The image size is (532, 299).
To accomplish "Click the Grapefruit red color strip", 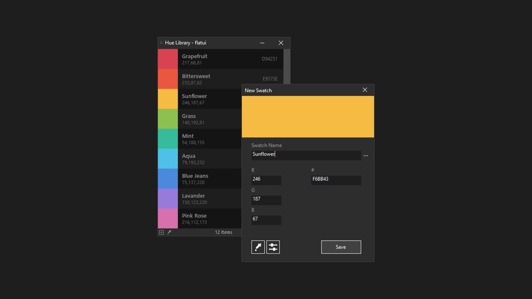I will pyautogui.click(x=168, y=59).
